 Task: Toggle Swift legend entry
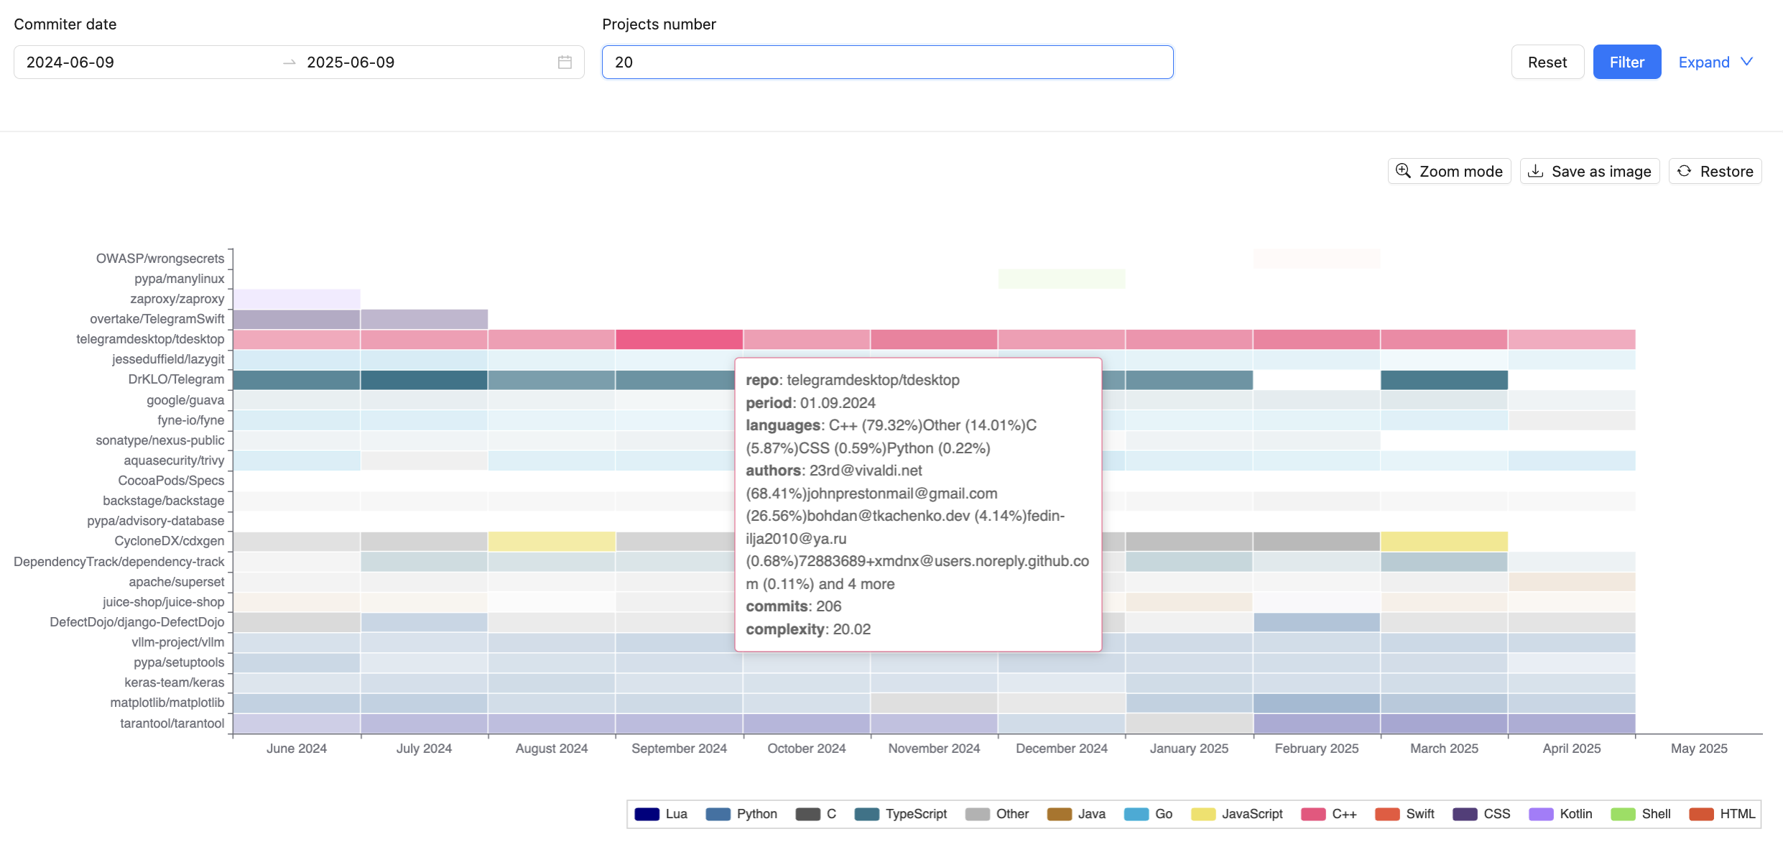[x=1404, y=814]
